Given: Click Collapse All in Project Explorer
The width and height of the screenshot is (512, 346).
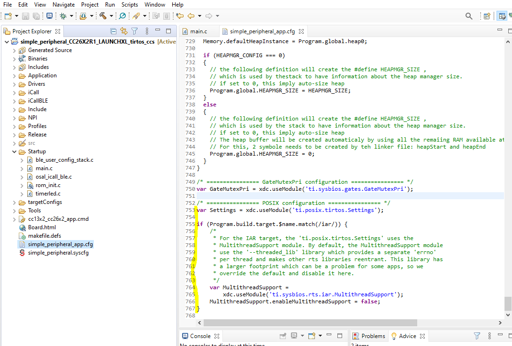Looking at the screenshot, I should pos(113,31).
